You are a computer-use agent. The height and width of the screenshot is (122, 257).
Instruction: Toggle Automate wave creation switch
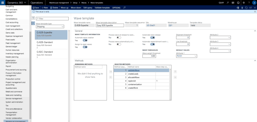click(85, 40)
